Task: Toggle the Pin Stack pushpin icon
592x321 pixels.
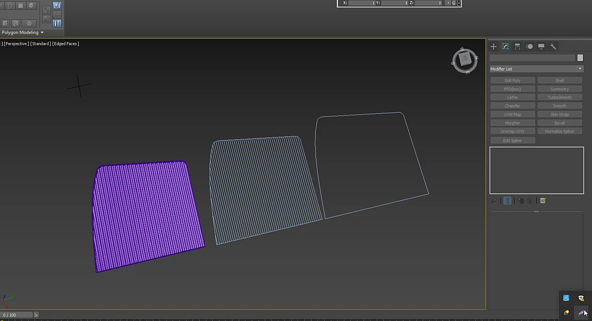Action: pos(494,201)
